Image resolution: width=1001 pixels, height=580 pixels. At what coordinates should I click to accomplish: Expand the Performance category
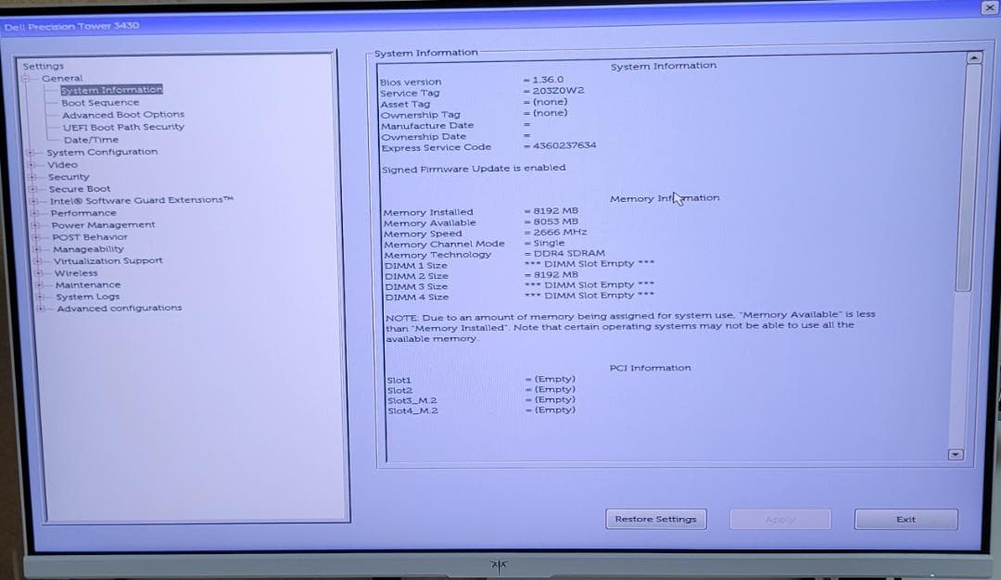[x=32, y=212]
